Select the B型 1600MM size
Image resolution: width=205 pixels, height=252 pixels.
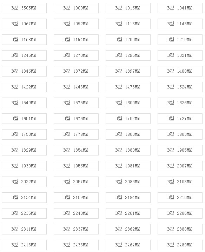pos(128,103)
